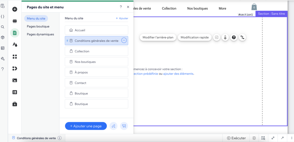Expand the More menu in site navigation
294x142 pixels.
tap(222, 9)
